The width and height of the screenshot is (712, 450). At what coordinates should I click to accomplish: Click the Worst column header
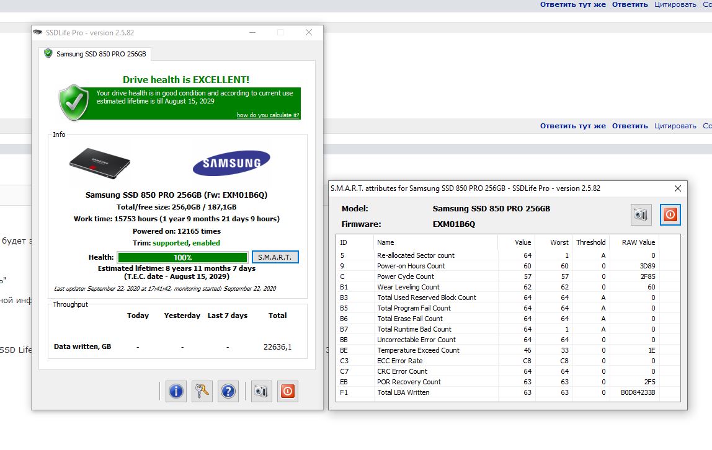pyautogui.click(x=553, y=242)
